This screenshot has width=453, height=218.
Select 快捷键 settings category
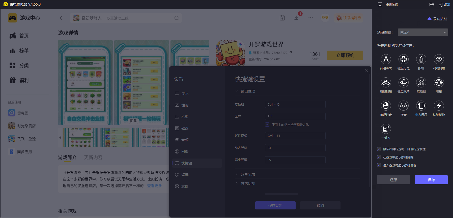tap(197, 163)
